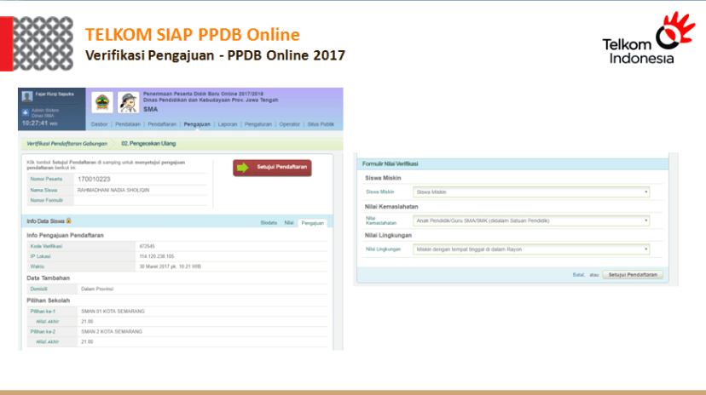Switch to the Nilai tab
Viewport: 706px width, 395px height.
pyautogui.click(x=289, y=222)
